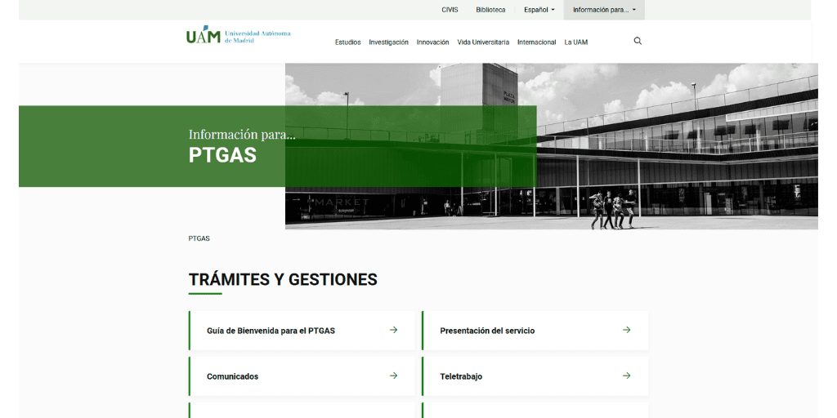Image resolution: width=837 pixels, height=418 pixels.
Task: Open the Español language dropdown
Action: 539,10
